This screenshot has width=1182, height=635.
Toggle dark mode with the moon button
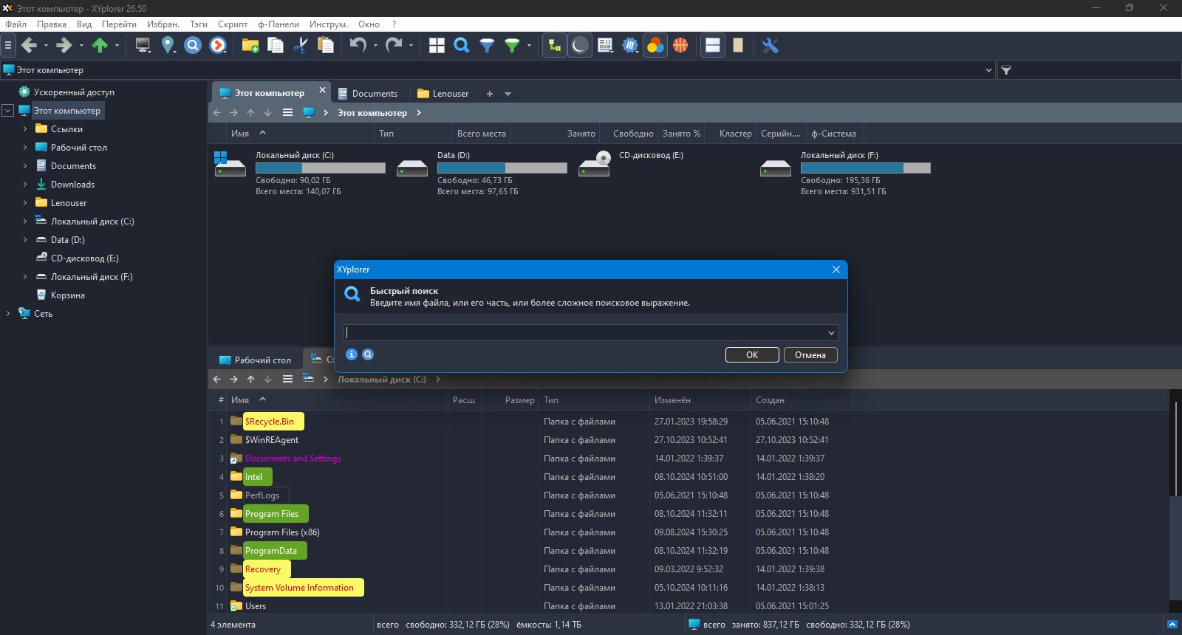[x=580, y=46]
